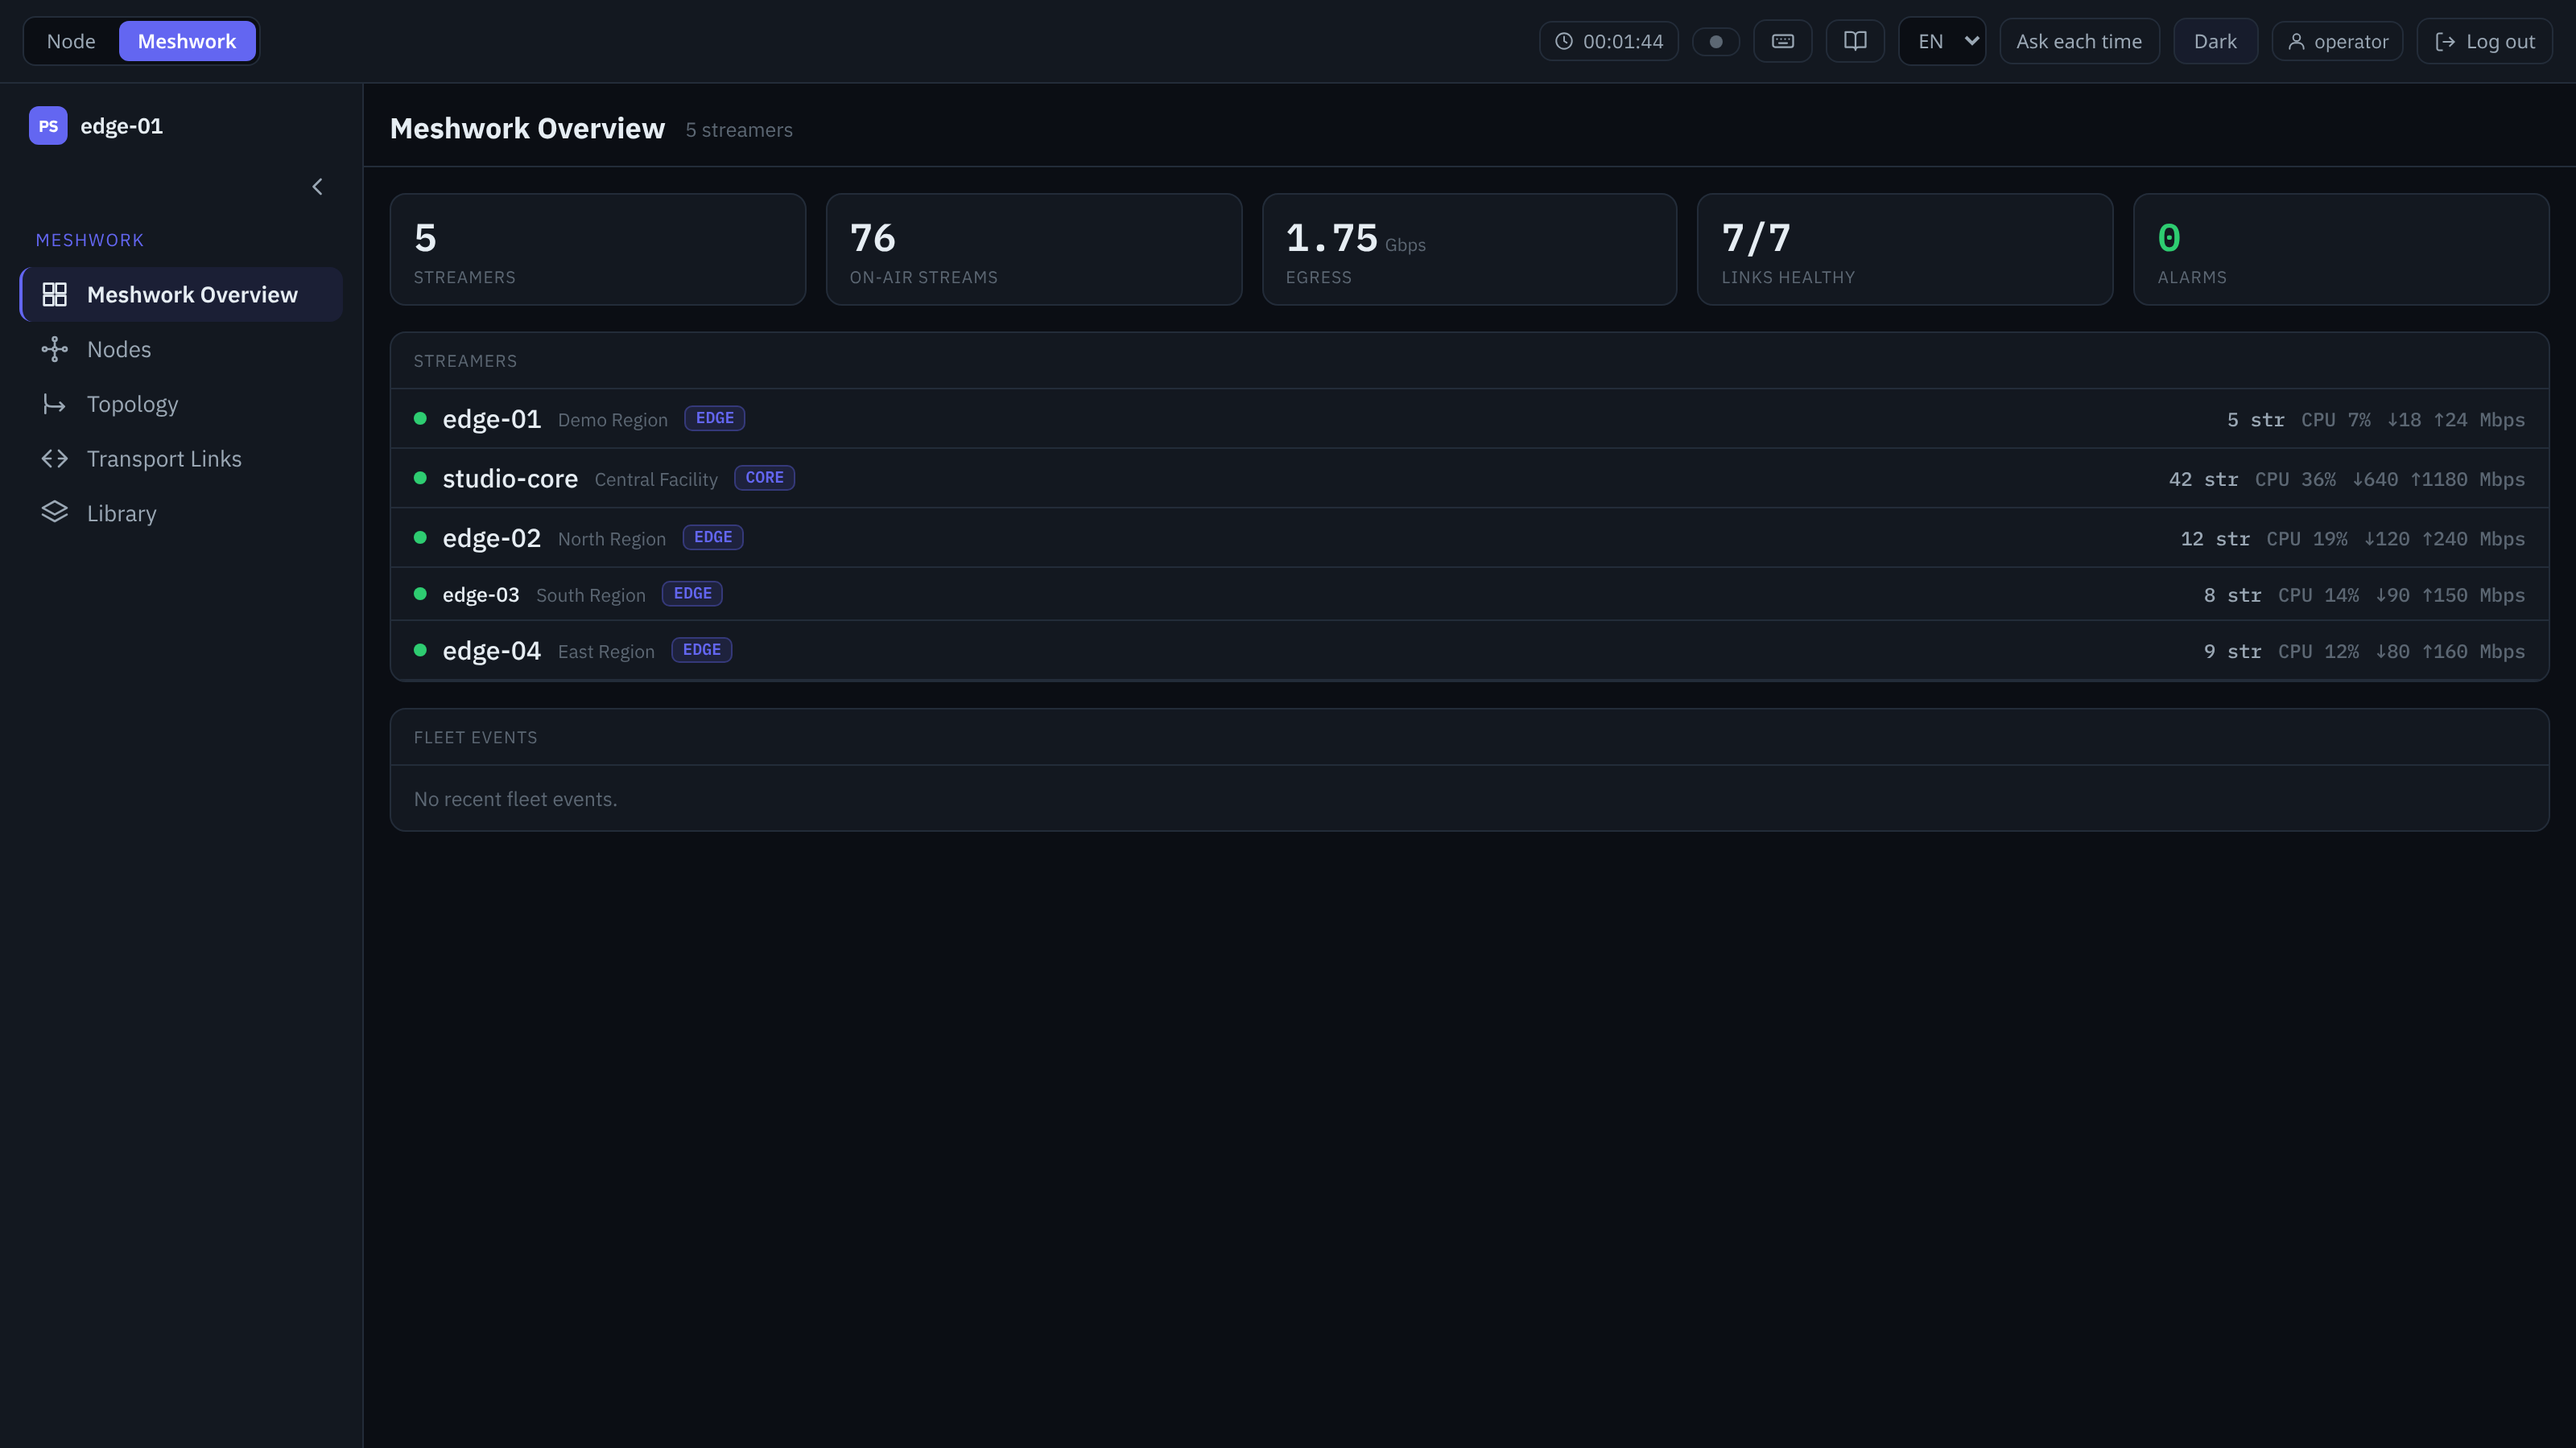Click the studio-core ↓640 ↑1180 Mbps stats
The width and height of the screenshot is (2576, 1448).
coord(2438,479)
